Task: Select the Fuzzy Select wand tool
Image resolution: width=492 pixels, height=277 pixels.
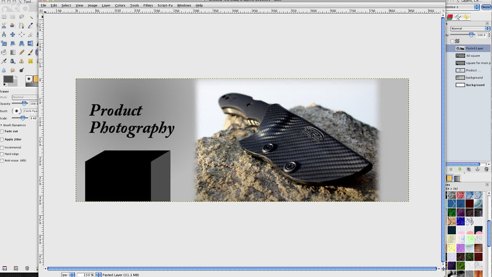Action: click(30, 17)
